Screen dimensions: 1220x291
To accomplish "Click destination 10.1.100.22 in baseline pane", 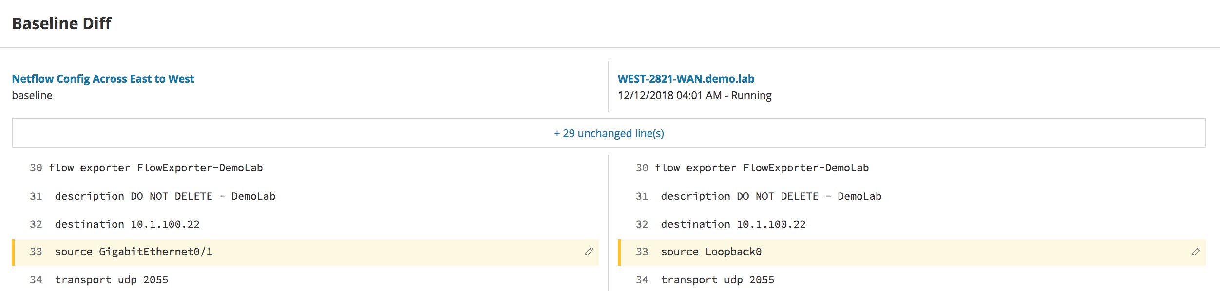I will (x=127, y=224).
